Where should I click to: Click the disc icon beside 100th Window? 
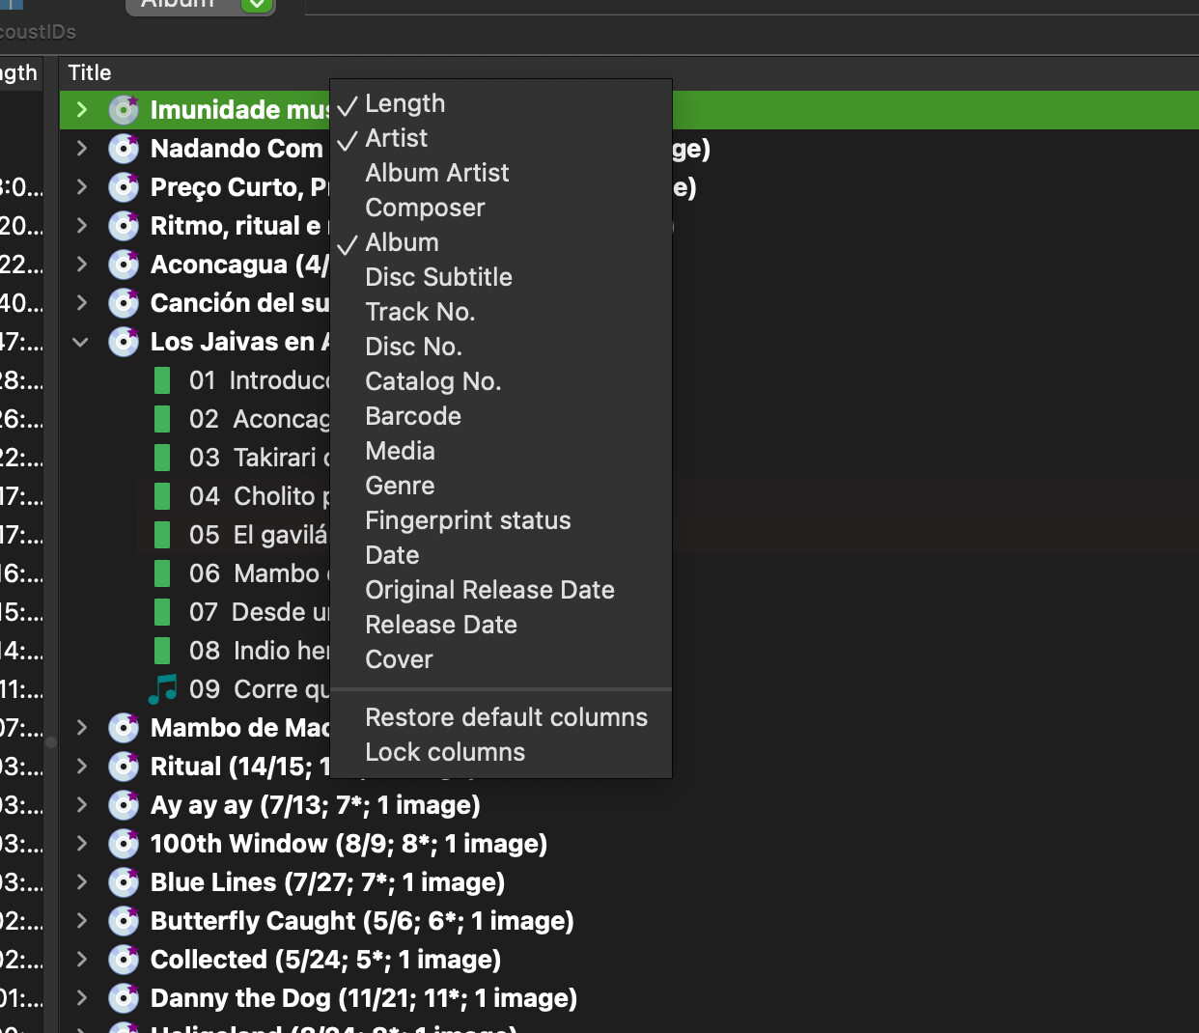coord(124,844)
